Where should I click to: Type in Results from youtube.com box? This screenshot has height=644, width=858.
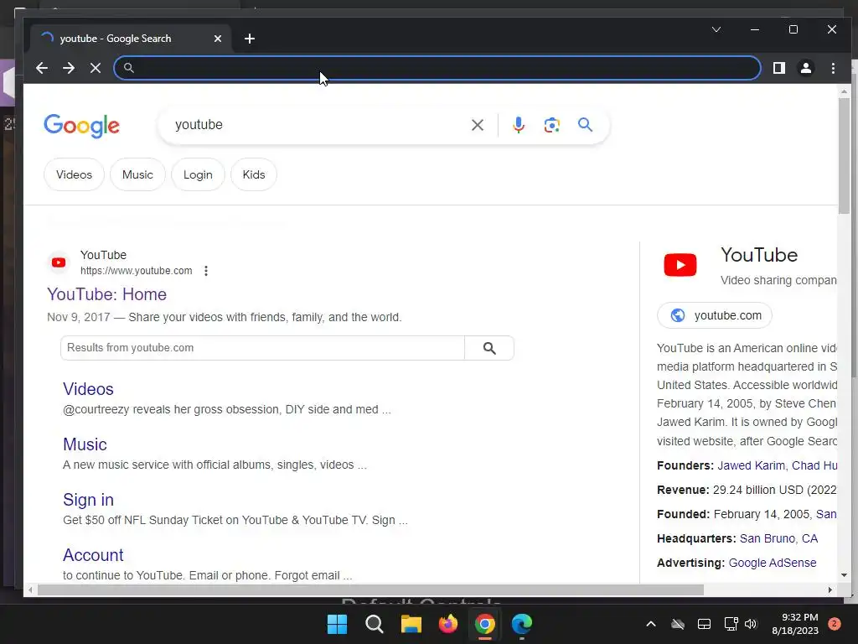[x=262, y=348]
